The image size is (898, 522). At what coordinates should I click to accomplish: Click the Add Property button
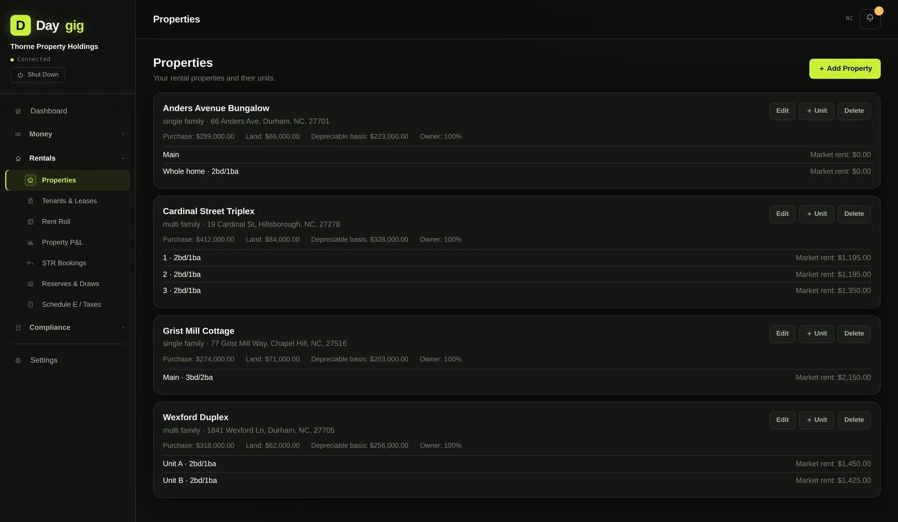click(x=844, y=68)
